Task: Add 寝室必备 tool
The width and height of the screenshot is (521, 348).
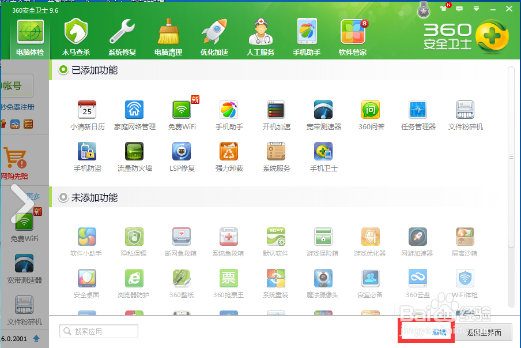Action: 370,283
